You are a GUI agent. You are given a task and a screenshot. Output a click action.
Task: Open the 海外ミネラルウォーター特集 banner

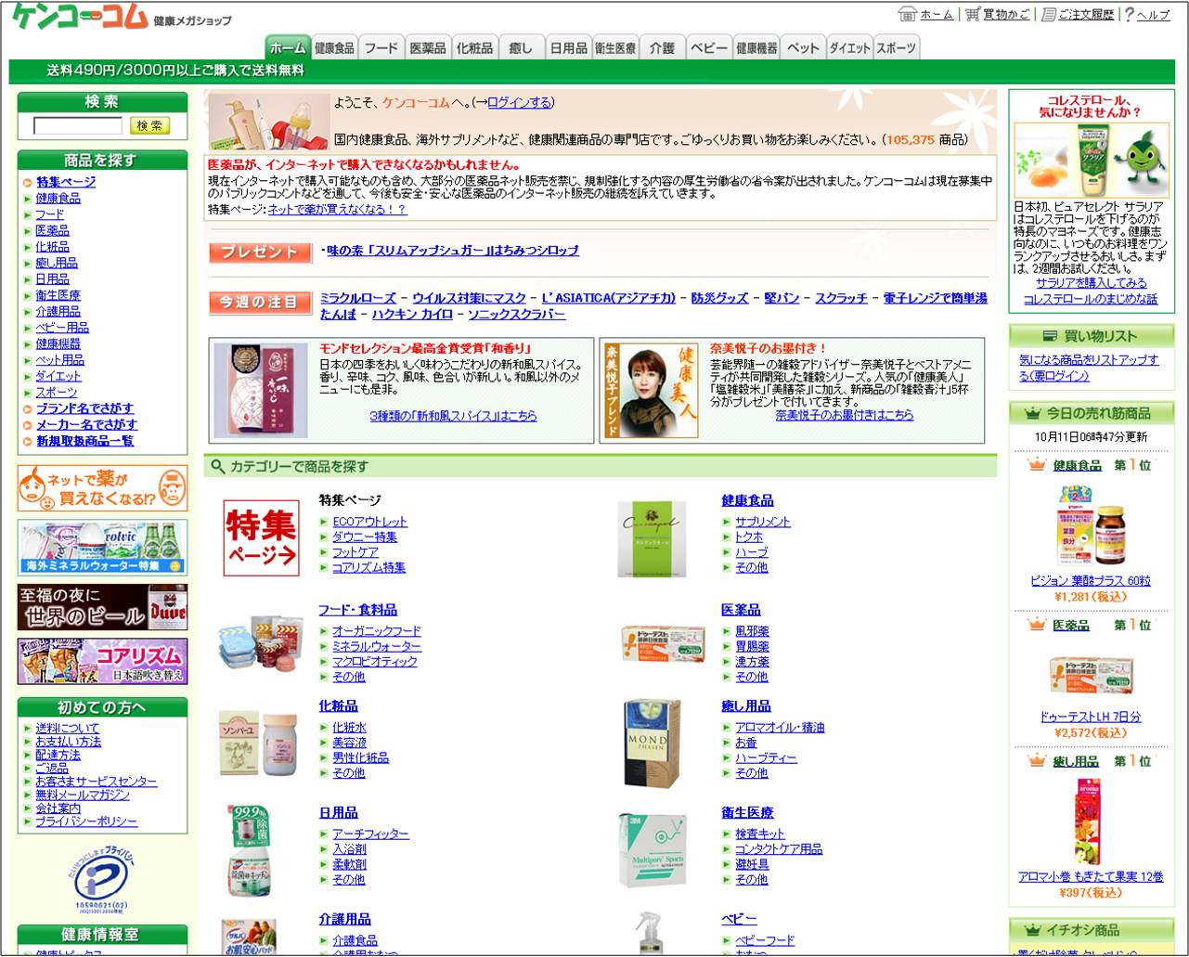pyautogui.click(x=102, y=548)
